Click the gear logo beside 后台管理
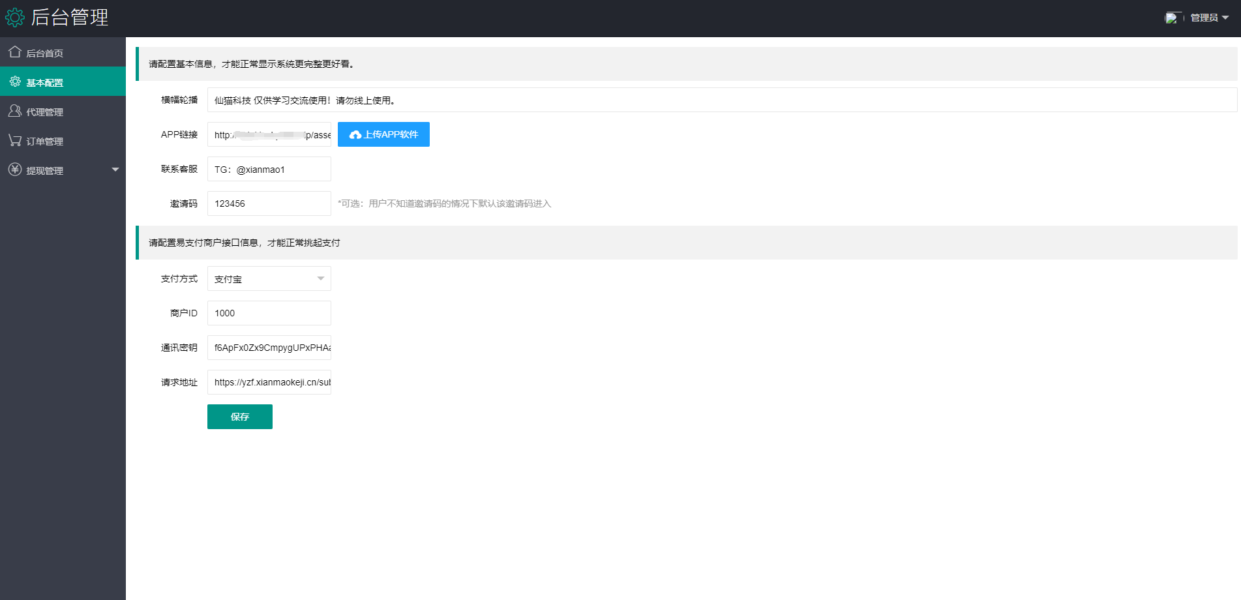Image resolution: width=1241 pixels, height=600 pixels. 15,18
